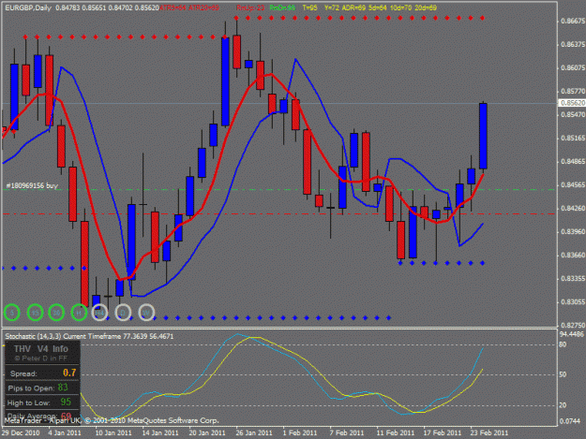This screenshot has height=439, width=586.
Task: Click the green dash-dot buy order line
Action: coord(279,190)
